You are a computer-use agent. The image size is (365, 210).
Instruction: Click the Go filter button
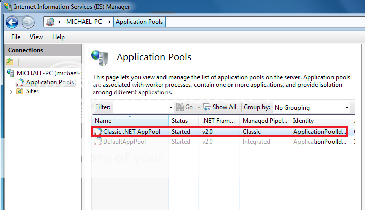point(185,107)
